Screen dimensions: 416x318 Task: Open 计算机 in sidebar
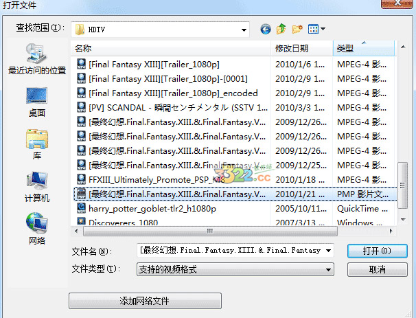click(37, 187)
